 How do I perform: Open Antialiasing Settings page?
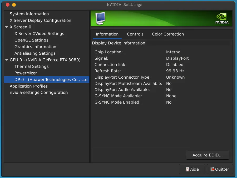pyautogui.click(x=35, y=53)
